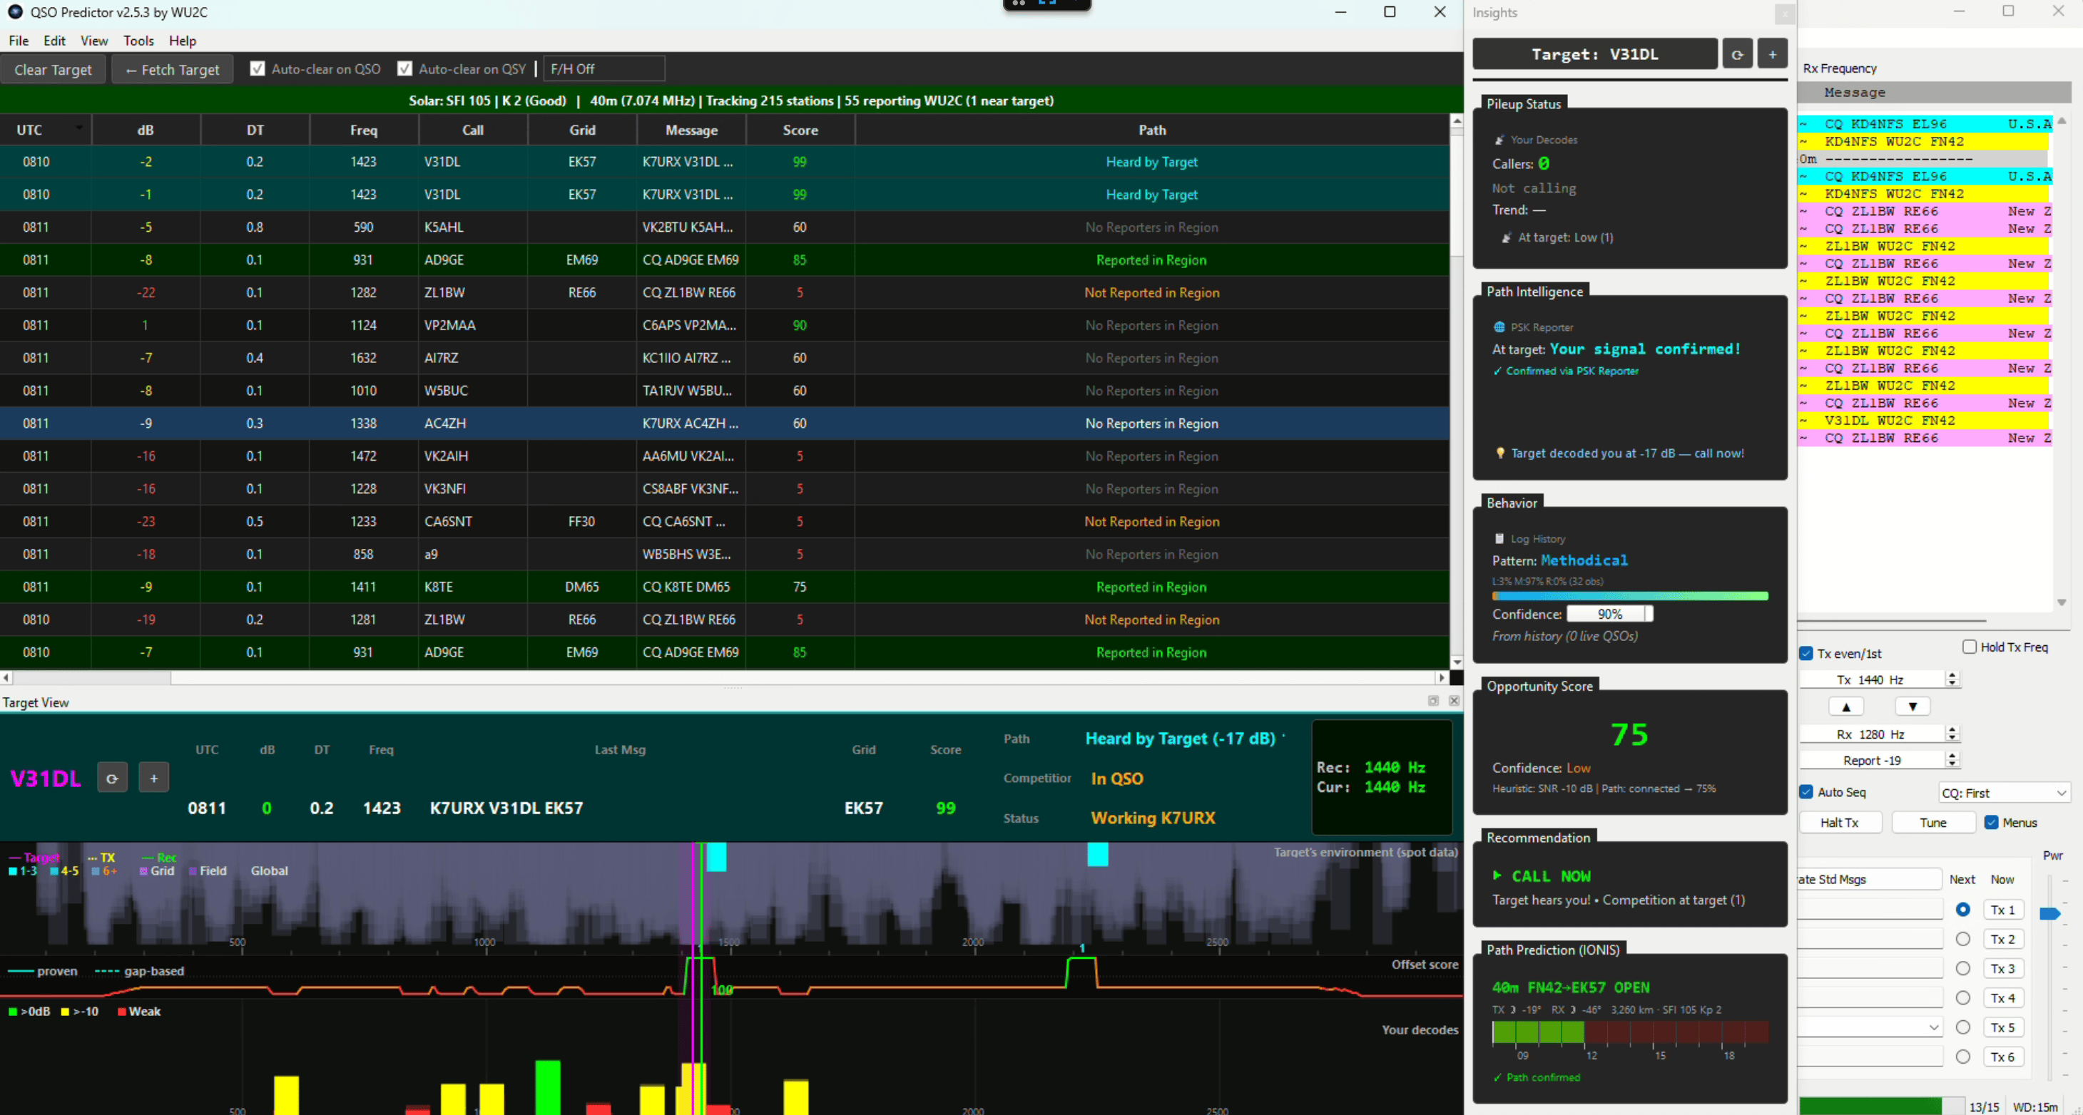2083x1115 pixels.
Task: Open the CQ: First dropdown
Action: (x=2004, y=793)
